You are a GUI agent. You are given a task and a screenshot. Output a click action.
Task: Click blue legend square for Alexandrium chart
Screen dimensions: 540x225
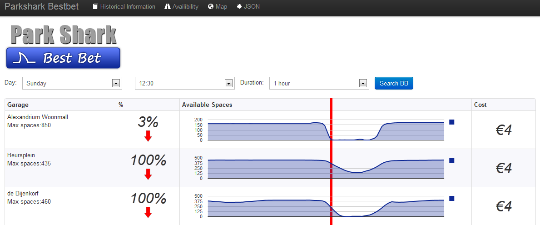tap(452, 122)
